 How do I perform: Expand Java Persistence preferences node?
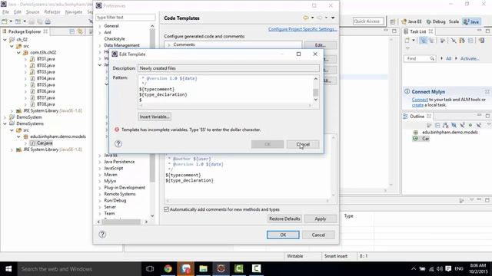tap(100, 162)
